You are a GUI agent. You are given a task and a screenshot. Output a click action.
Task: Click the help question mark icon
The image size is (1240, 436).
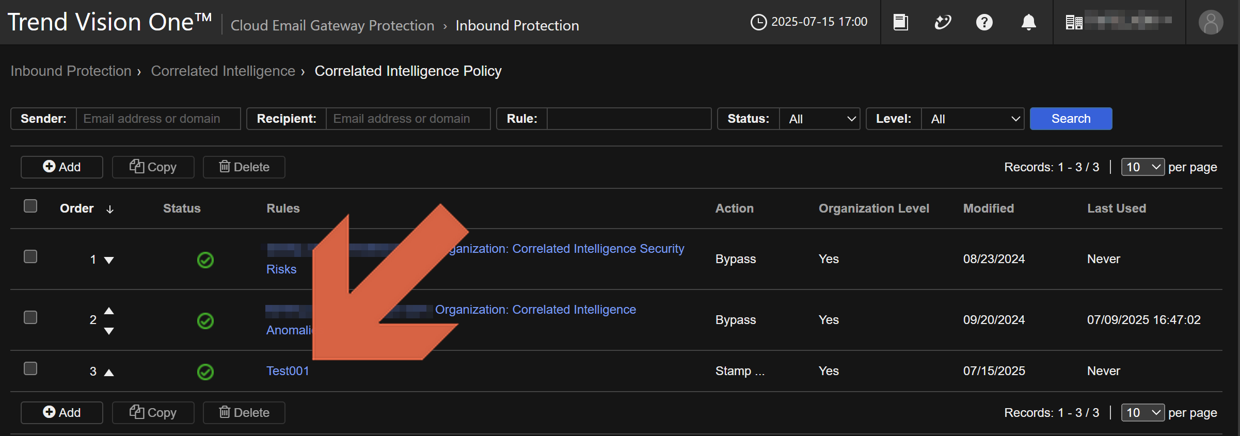(984, 22)
